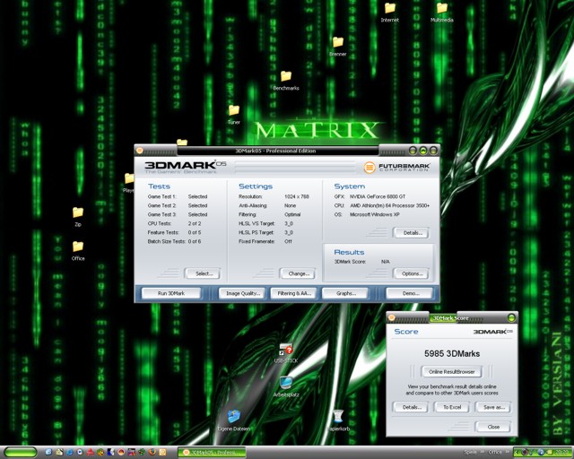Click NVIDIA GeForce 6800 GT text

point(377,196)
